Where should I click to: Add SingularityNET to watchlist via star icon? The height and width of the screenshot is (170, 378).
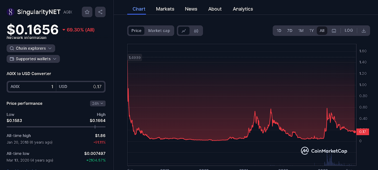pyautogui.click(x=87, y=12)
